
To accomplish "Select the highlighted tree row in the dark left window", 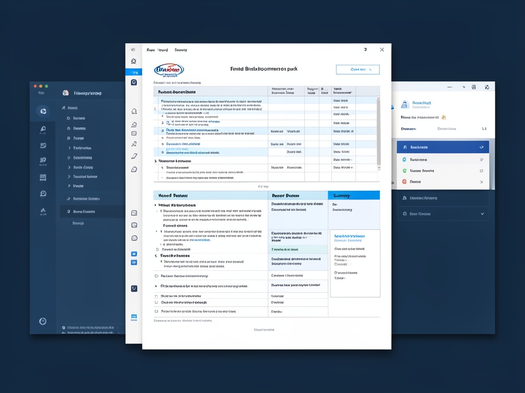I will (x=93, y=211).
